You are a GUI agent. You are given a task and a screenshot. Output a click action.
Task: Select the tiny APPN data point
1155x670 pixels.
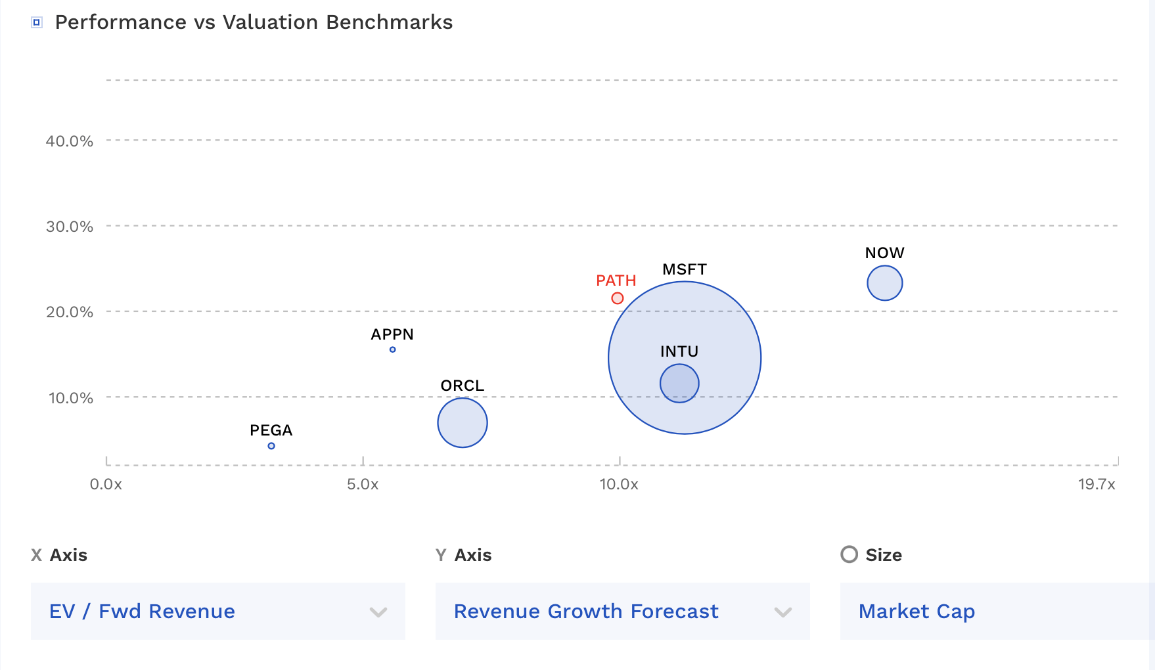click(x=392, y=349)
